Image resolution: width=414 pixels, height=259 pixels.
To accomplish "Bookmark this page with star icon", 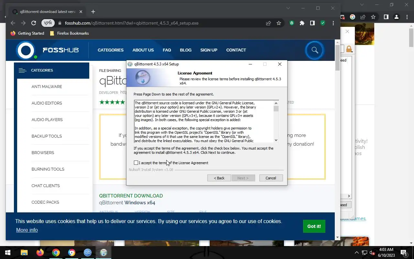I will [x=279, y=23].
